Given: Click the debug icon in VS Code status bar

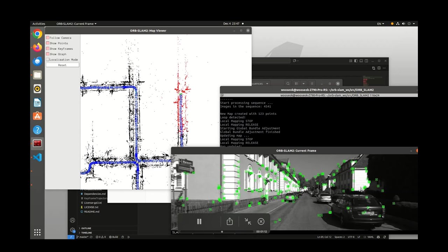Looking at the screenshot, I should pyautogui.click(x=122, y=237).
